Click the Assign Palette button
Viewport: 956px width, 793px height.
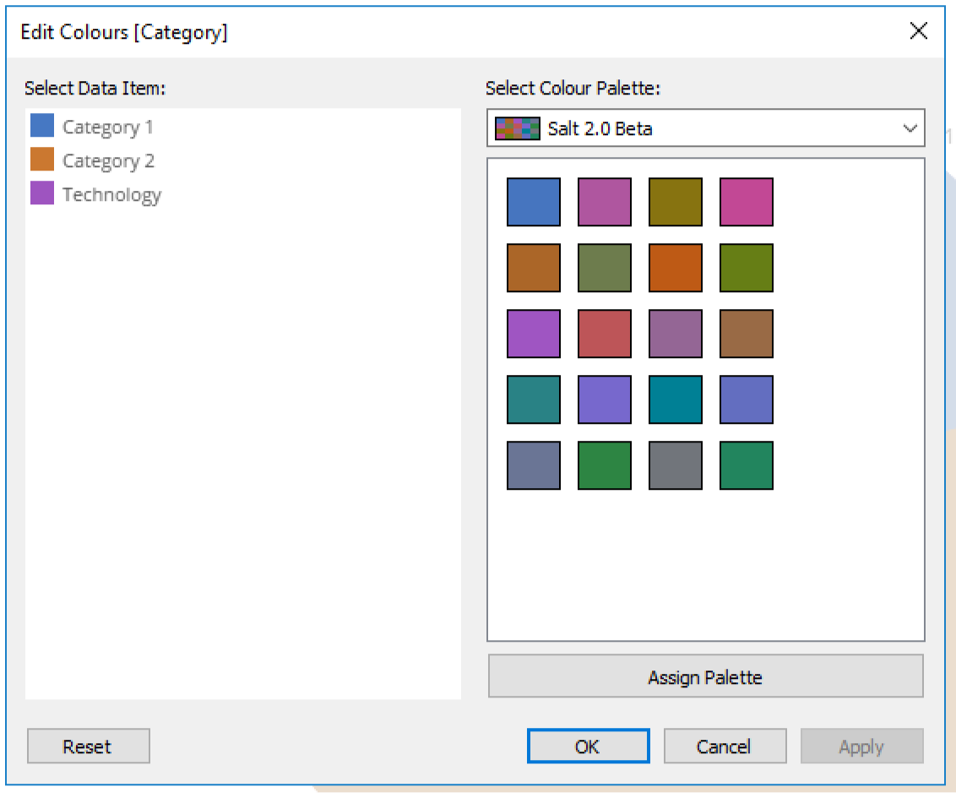click(x=706, y=676)
